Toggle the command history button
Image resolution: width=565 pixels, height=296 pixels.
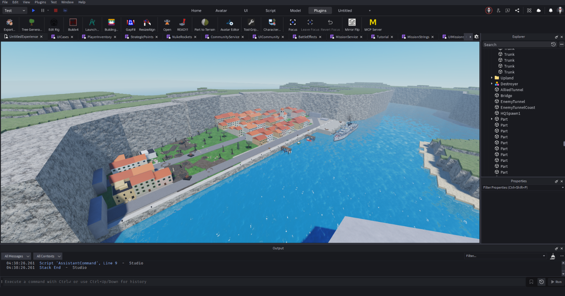click(x=541, y=282)
